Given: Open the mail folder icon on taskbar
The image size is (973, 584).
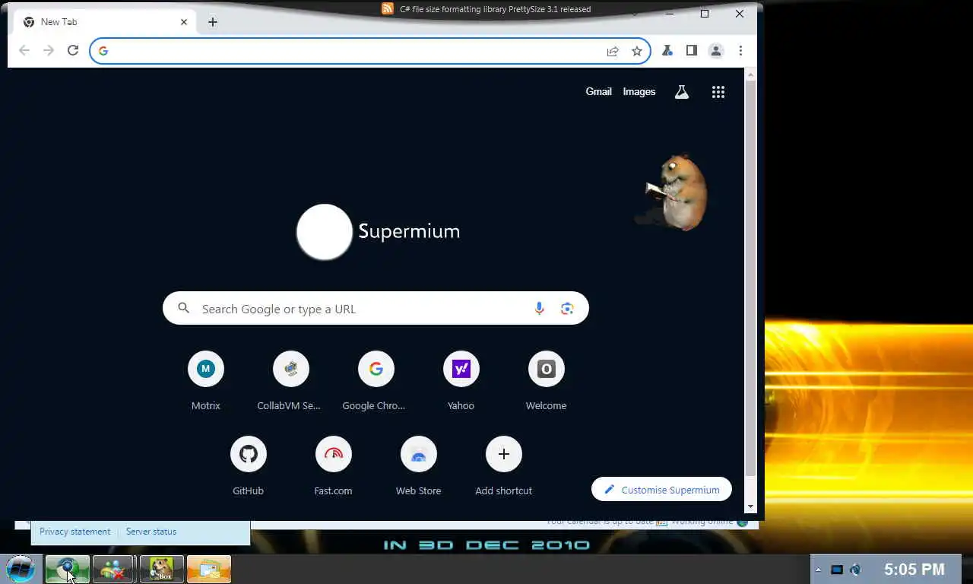Looking at the screenshot, I should (x=208, y=569).
